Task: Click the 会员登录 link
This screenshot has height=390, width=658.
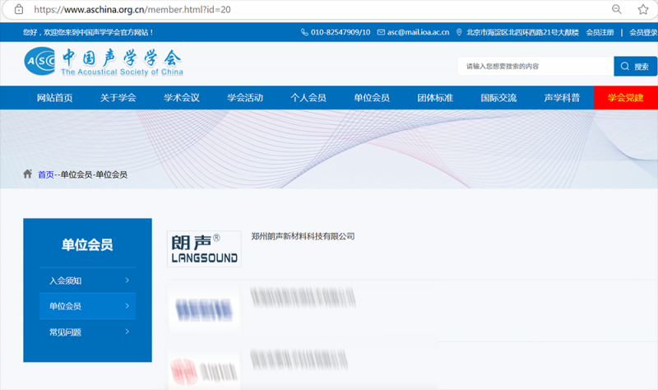Action: click(x=643, y=32)
